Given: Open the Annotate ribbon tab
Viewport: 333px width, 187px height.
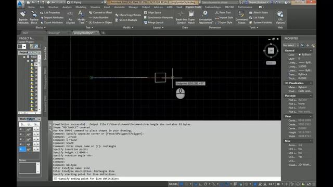Looking at the screenshot, I should click(x=119, y=7).
